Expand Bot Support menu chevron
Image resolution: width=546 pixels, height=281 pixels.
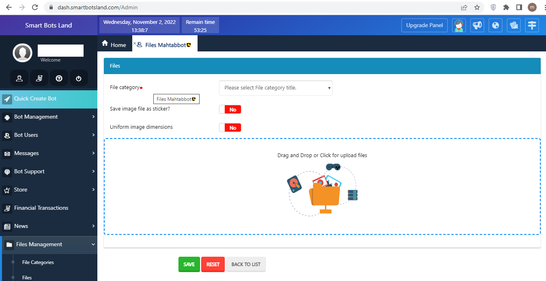pos(93,171)
